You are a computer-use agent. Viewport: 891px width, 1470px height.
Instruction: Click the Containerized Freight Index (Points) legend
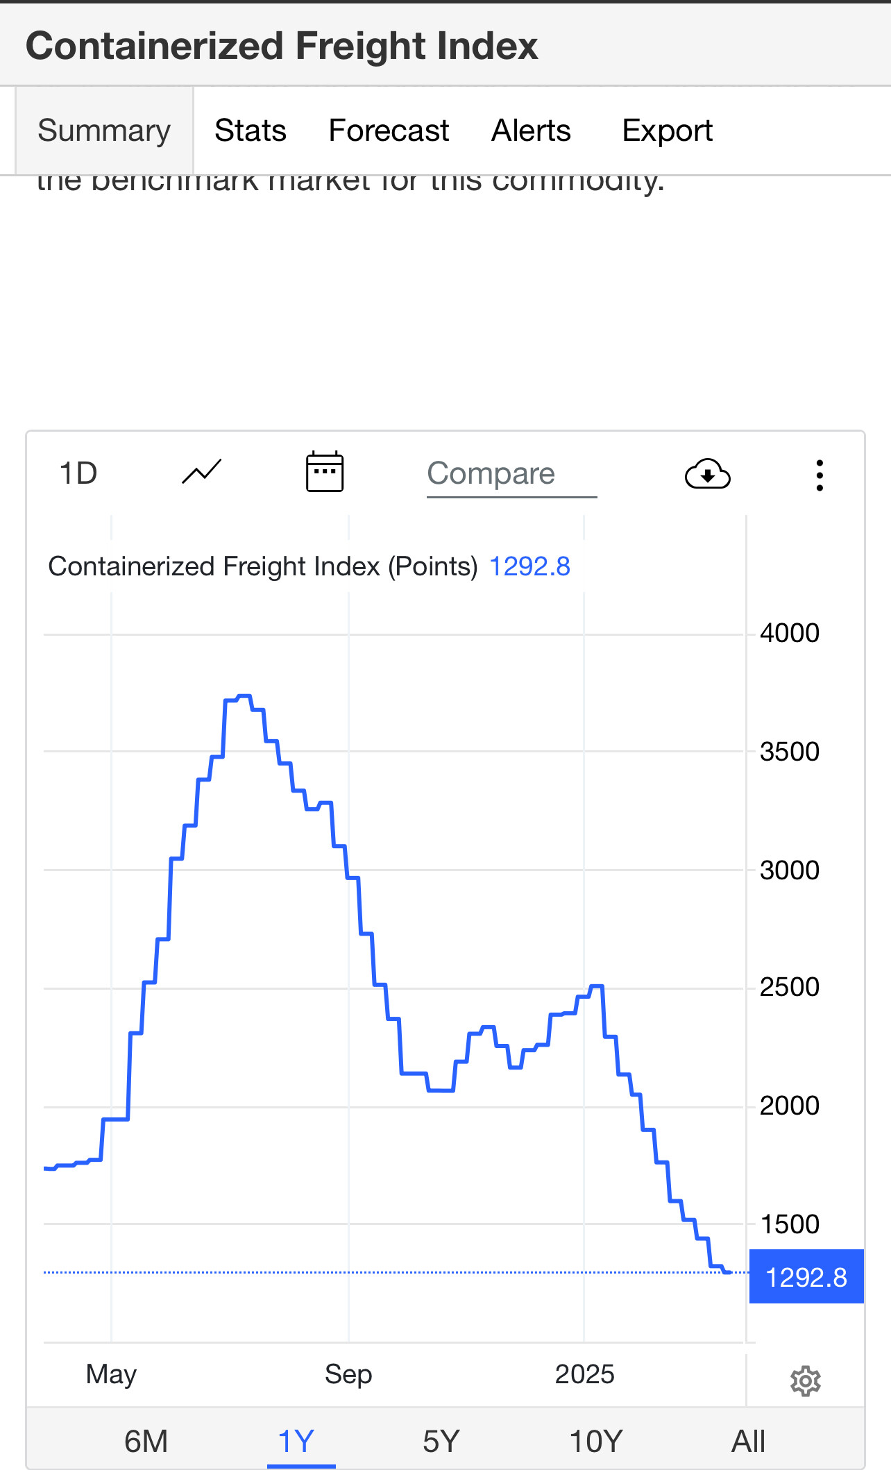(262, 566)
